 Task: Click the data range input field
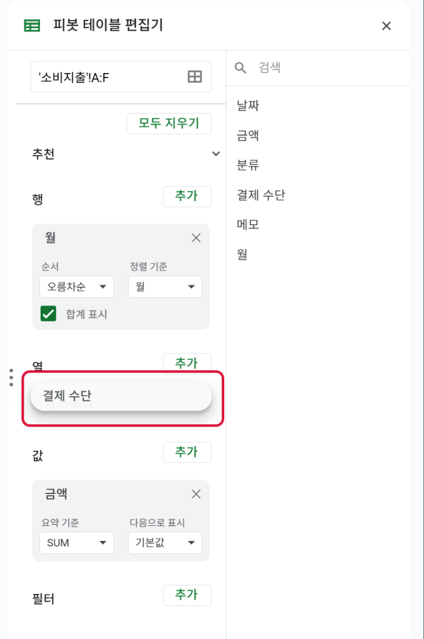click(106, 77)
